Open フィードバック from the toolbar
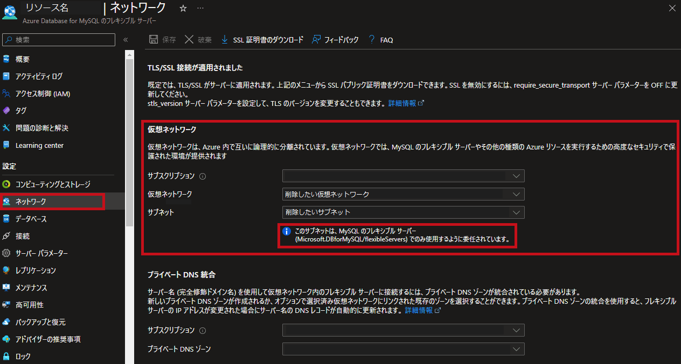The image size is (681, 364). click(335, 40)
